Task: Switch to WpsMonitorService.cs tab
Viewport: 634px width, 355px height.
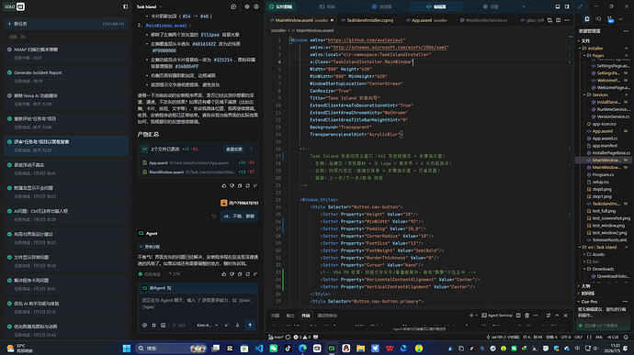Action: pyautogui.click(x=483, y=20)
